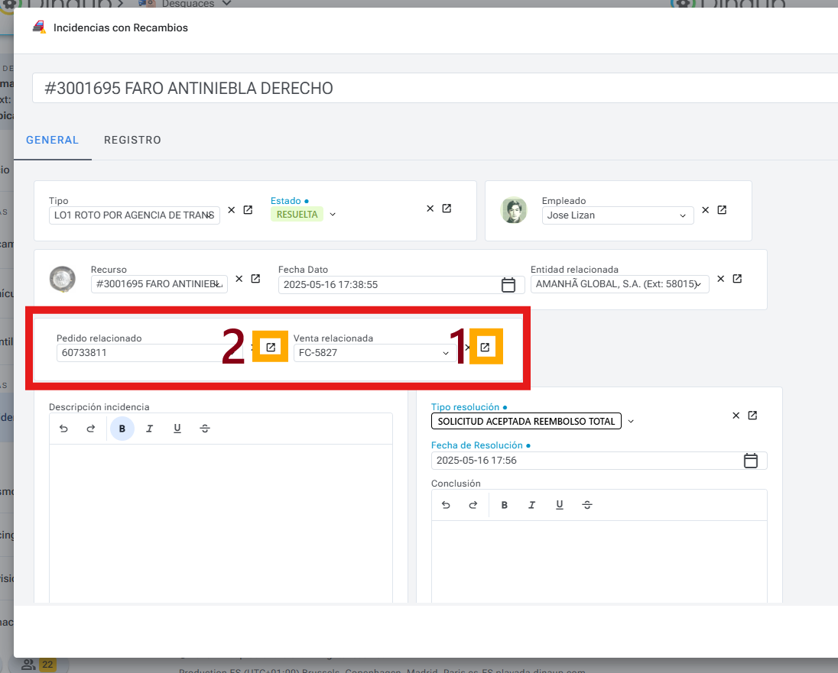838x673 pixels.
Task: Open the Fecha de Resolución calendar picker
Action: [751, 460]
